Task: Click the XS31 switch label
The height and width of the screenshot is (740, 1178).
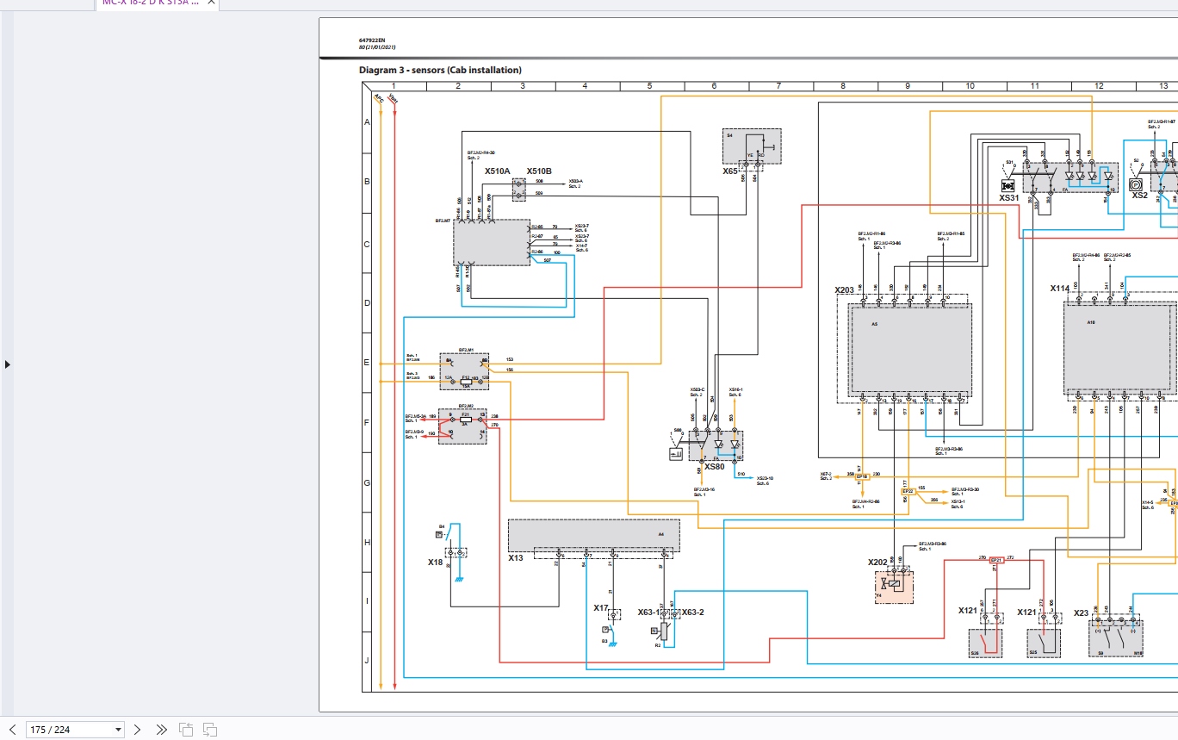Action: point(1008,197)
